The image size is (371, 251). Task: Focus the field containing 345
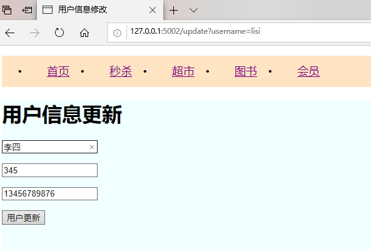tap(49, 170)
